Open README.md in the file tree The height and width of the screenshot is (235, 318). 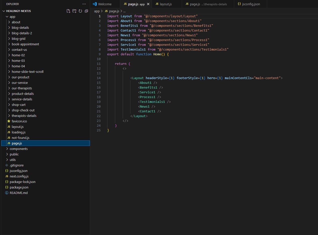45,193
